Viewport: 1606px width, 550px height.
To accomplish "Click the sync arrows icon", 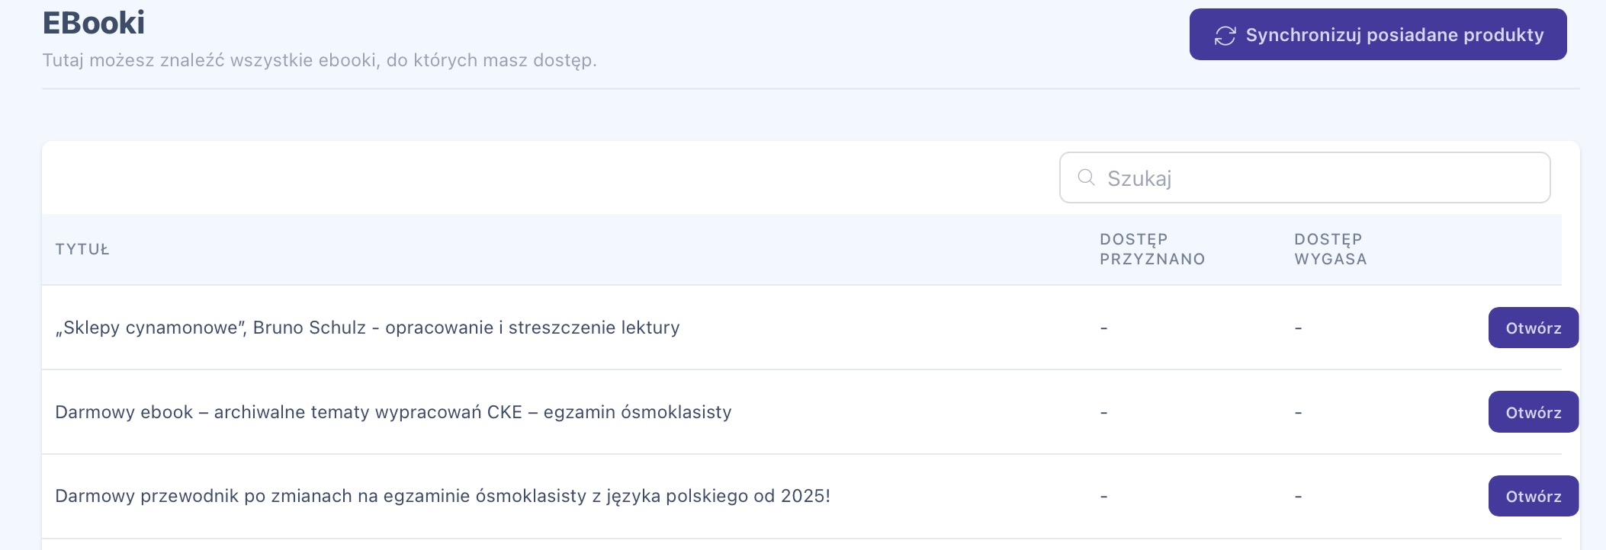I will point(1225,36).
